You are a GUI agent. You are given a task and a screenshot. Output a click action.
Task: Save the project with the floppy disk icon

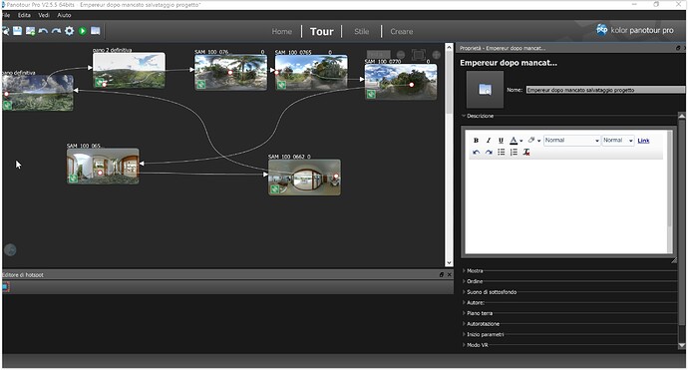[17, 31]
